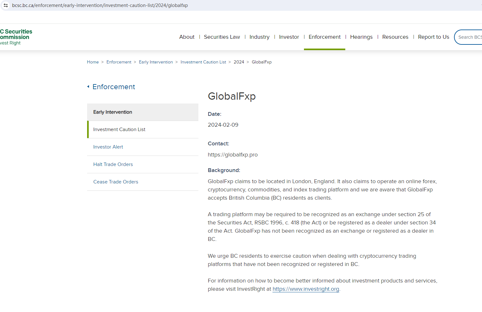Open Halt Trade Orders in the sidebar
This screenshot has height=312, width=482.
tap(143, 164)
